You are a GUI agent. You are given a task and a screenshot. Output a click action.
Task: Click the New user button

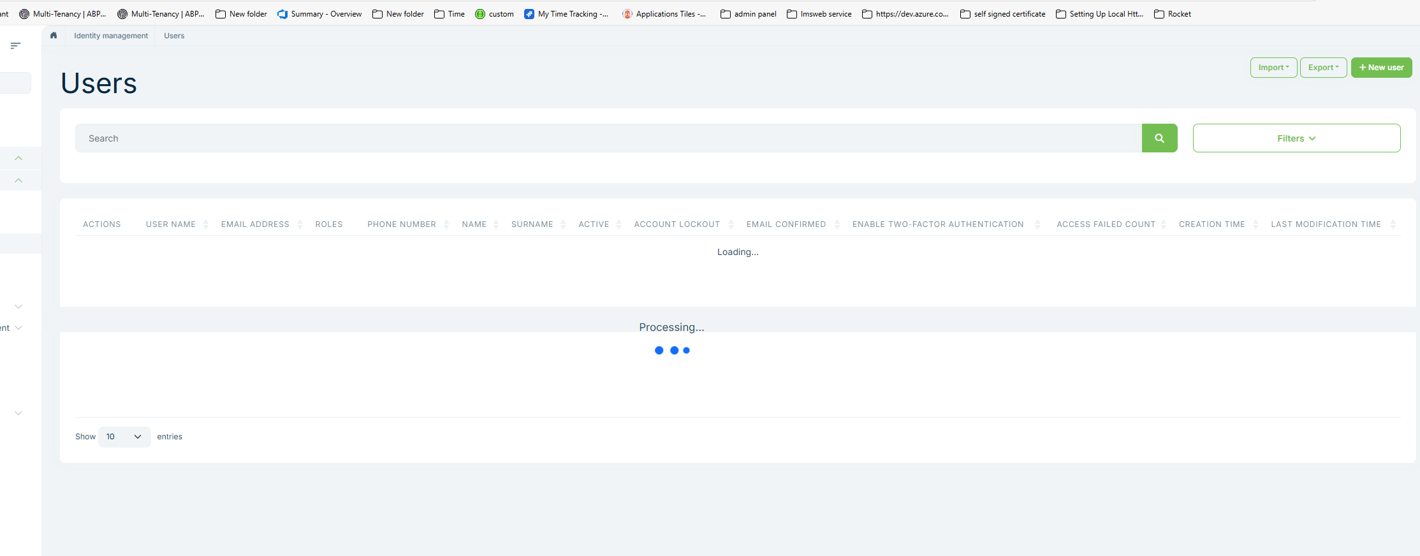(x=1381, y=68)
